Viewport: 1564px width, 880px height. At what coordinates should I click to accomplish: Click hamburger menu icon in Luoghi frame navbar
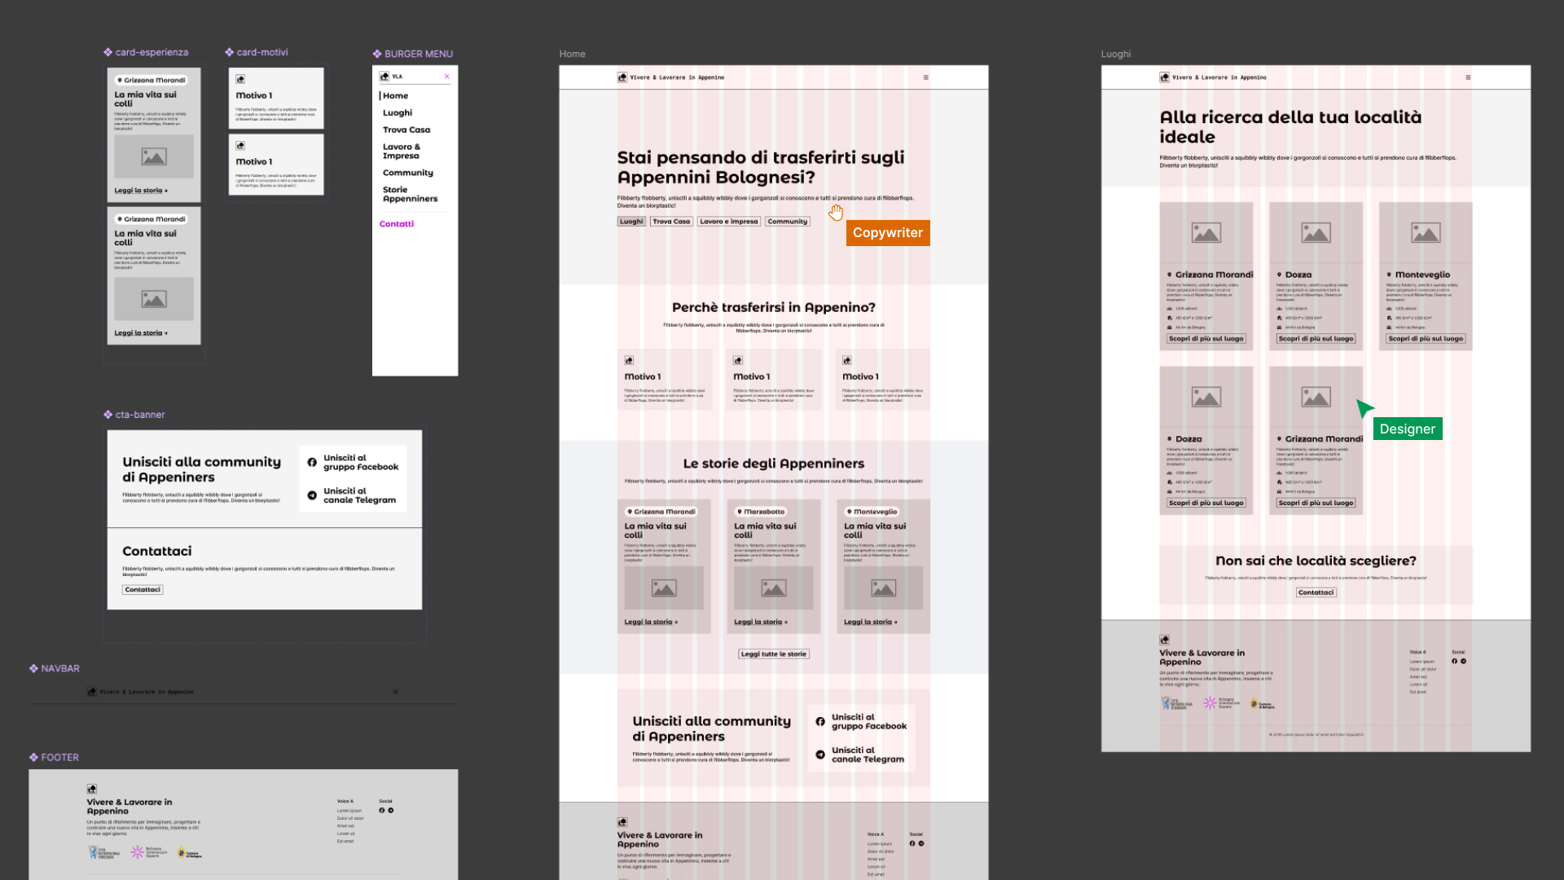[1468, 77]
